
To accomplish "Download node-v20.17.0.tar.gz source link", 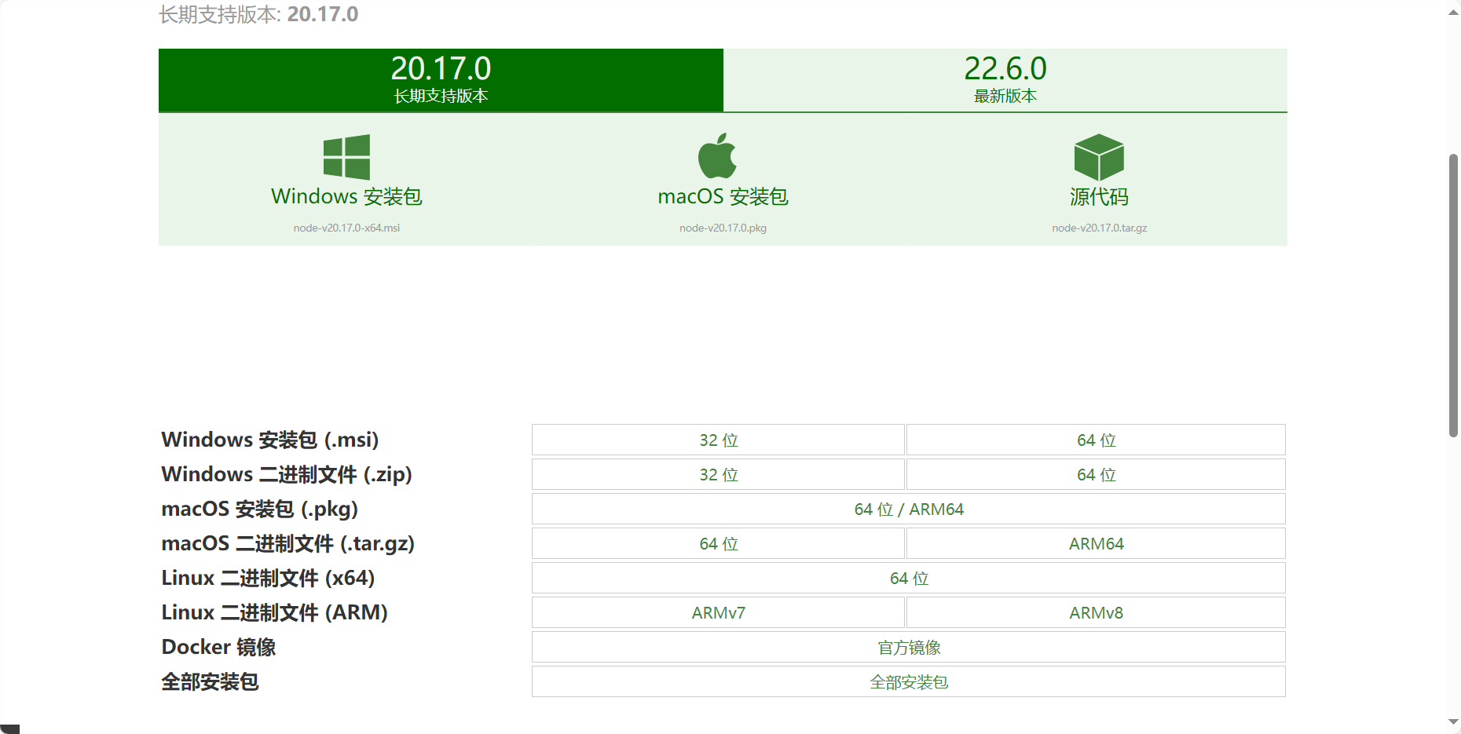I will (1099, 228).
